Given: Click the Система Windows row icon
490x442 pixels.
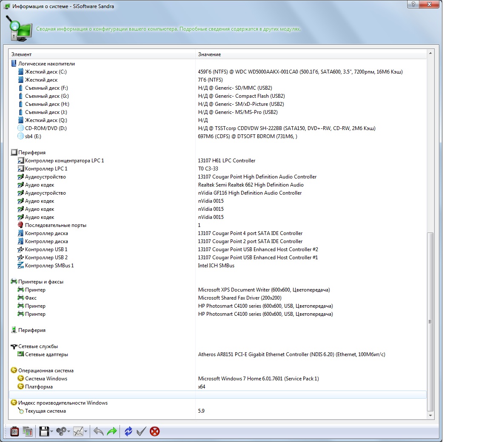Looking at the screenshot, I should pyautogui.click(x=20, y=378).
